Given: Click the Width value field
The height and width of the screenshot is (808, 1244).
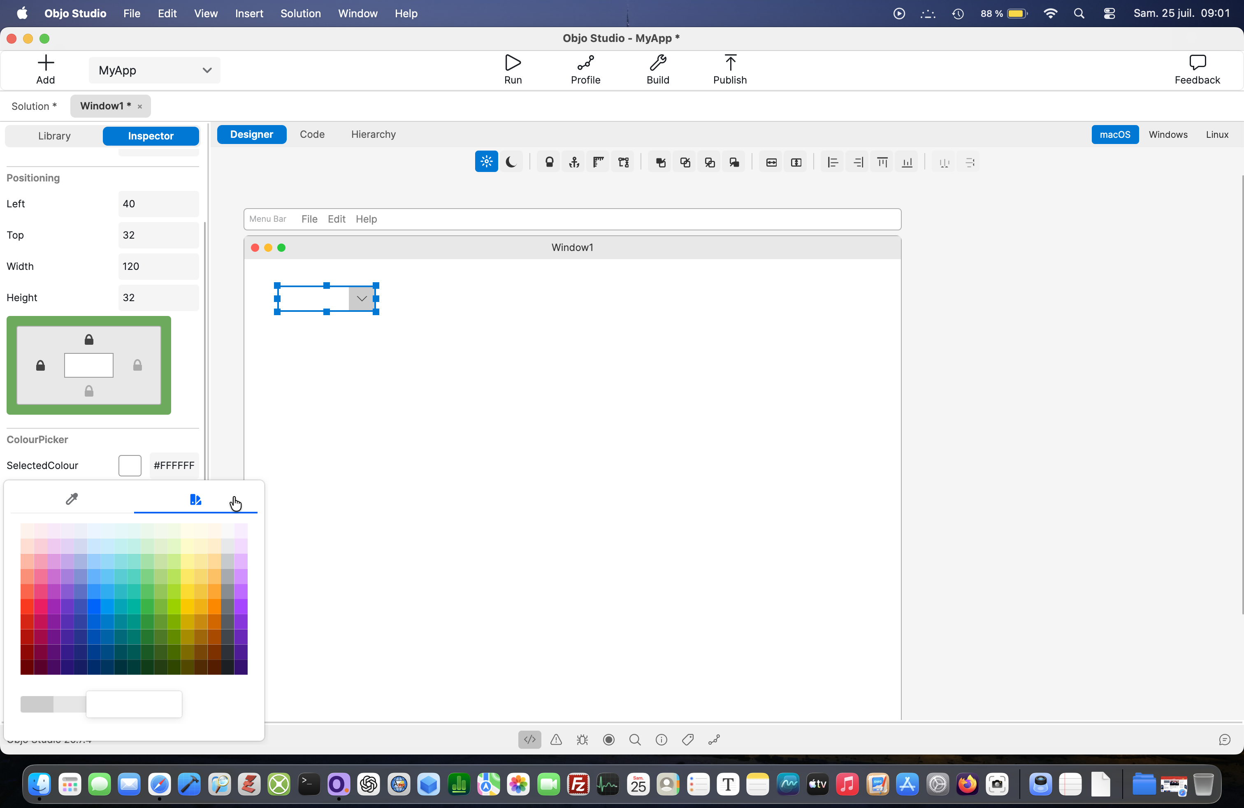Looking at the screenshot, I should tap(158, 267).
